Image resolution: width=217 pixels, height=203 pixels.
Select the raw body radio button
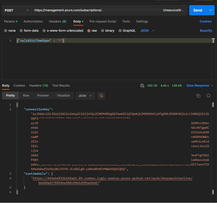(x=89, y=31)
